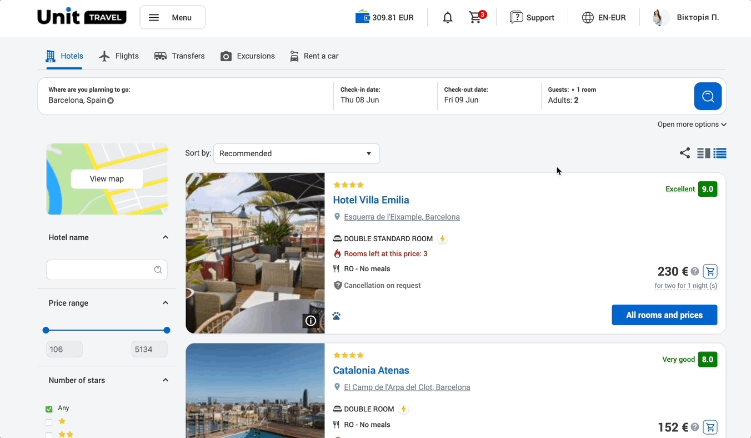Image resolution: width=751 pixels, height=438 pixels.
Task: Switch to the Flights tab
Action: 119,56
